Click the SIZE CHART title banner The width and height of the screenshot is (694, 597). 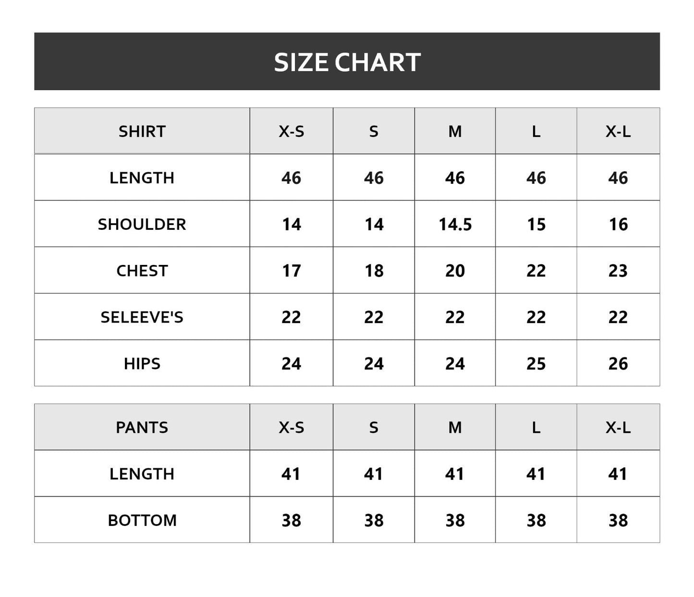pos(347,62)
